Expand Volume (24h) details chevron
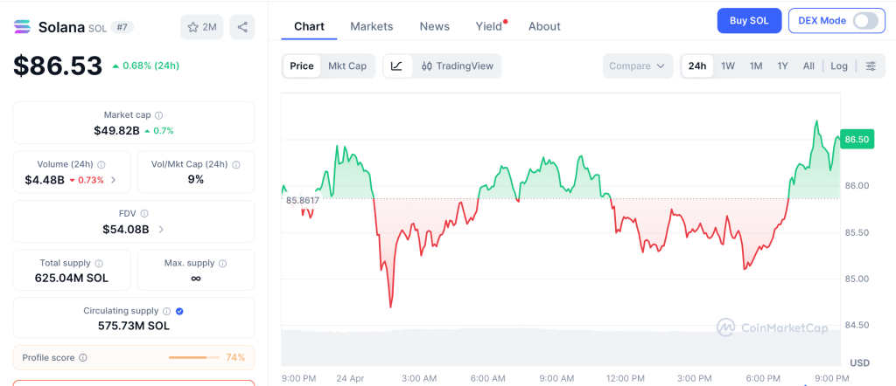The image size is (896, 386). click(x=114, y=181)
